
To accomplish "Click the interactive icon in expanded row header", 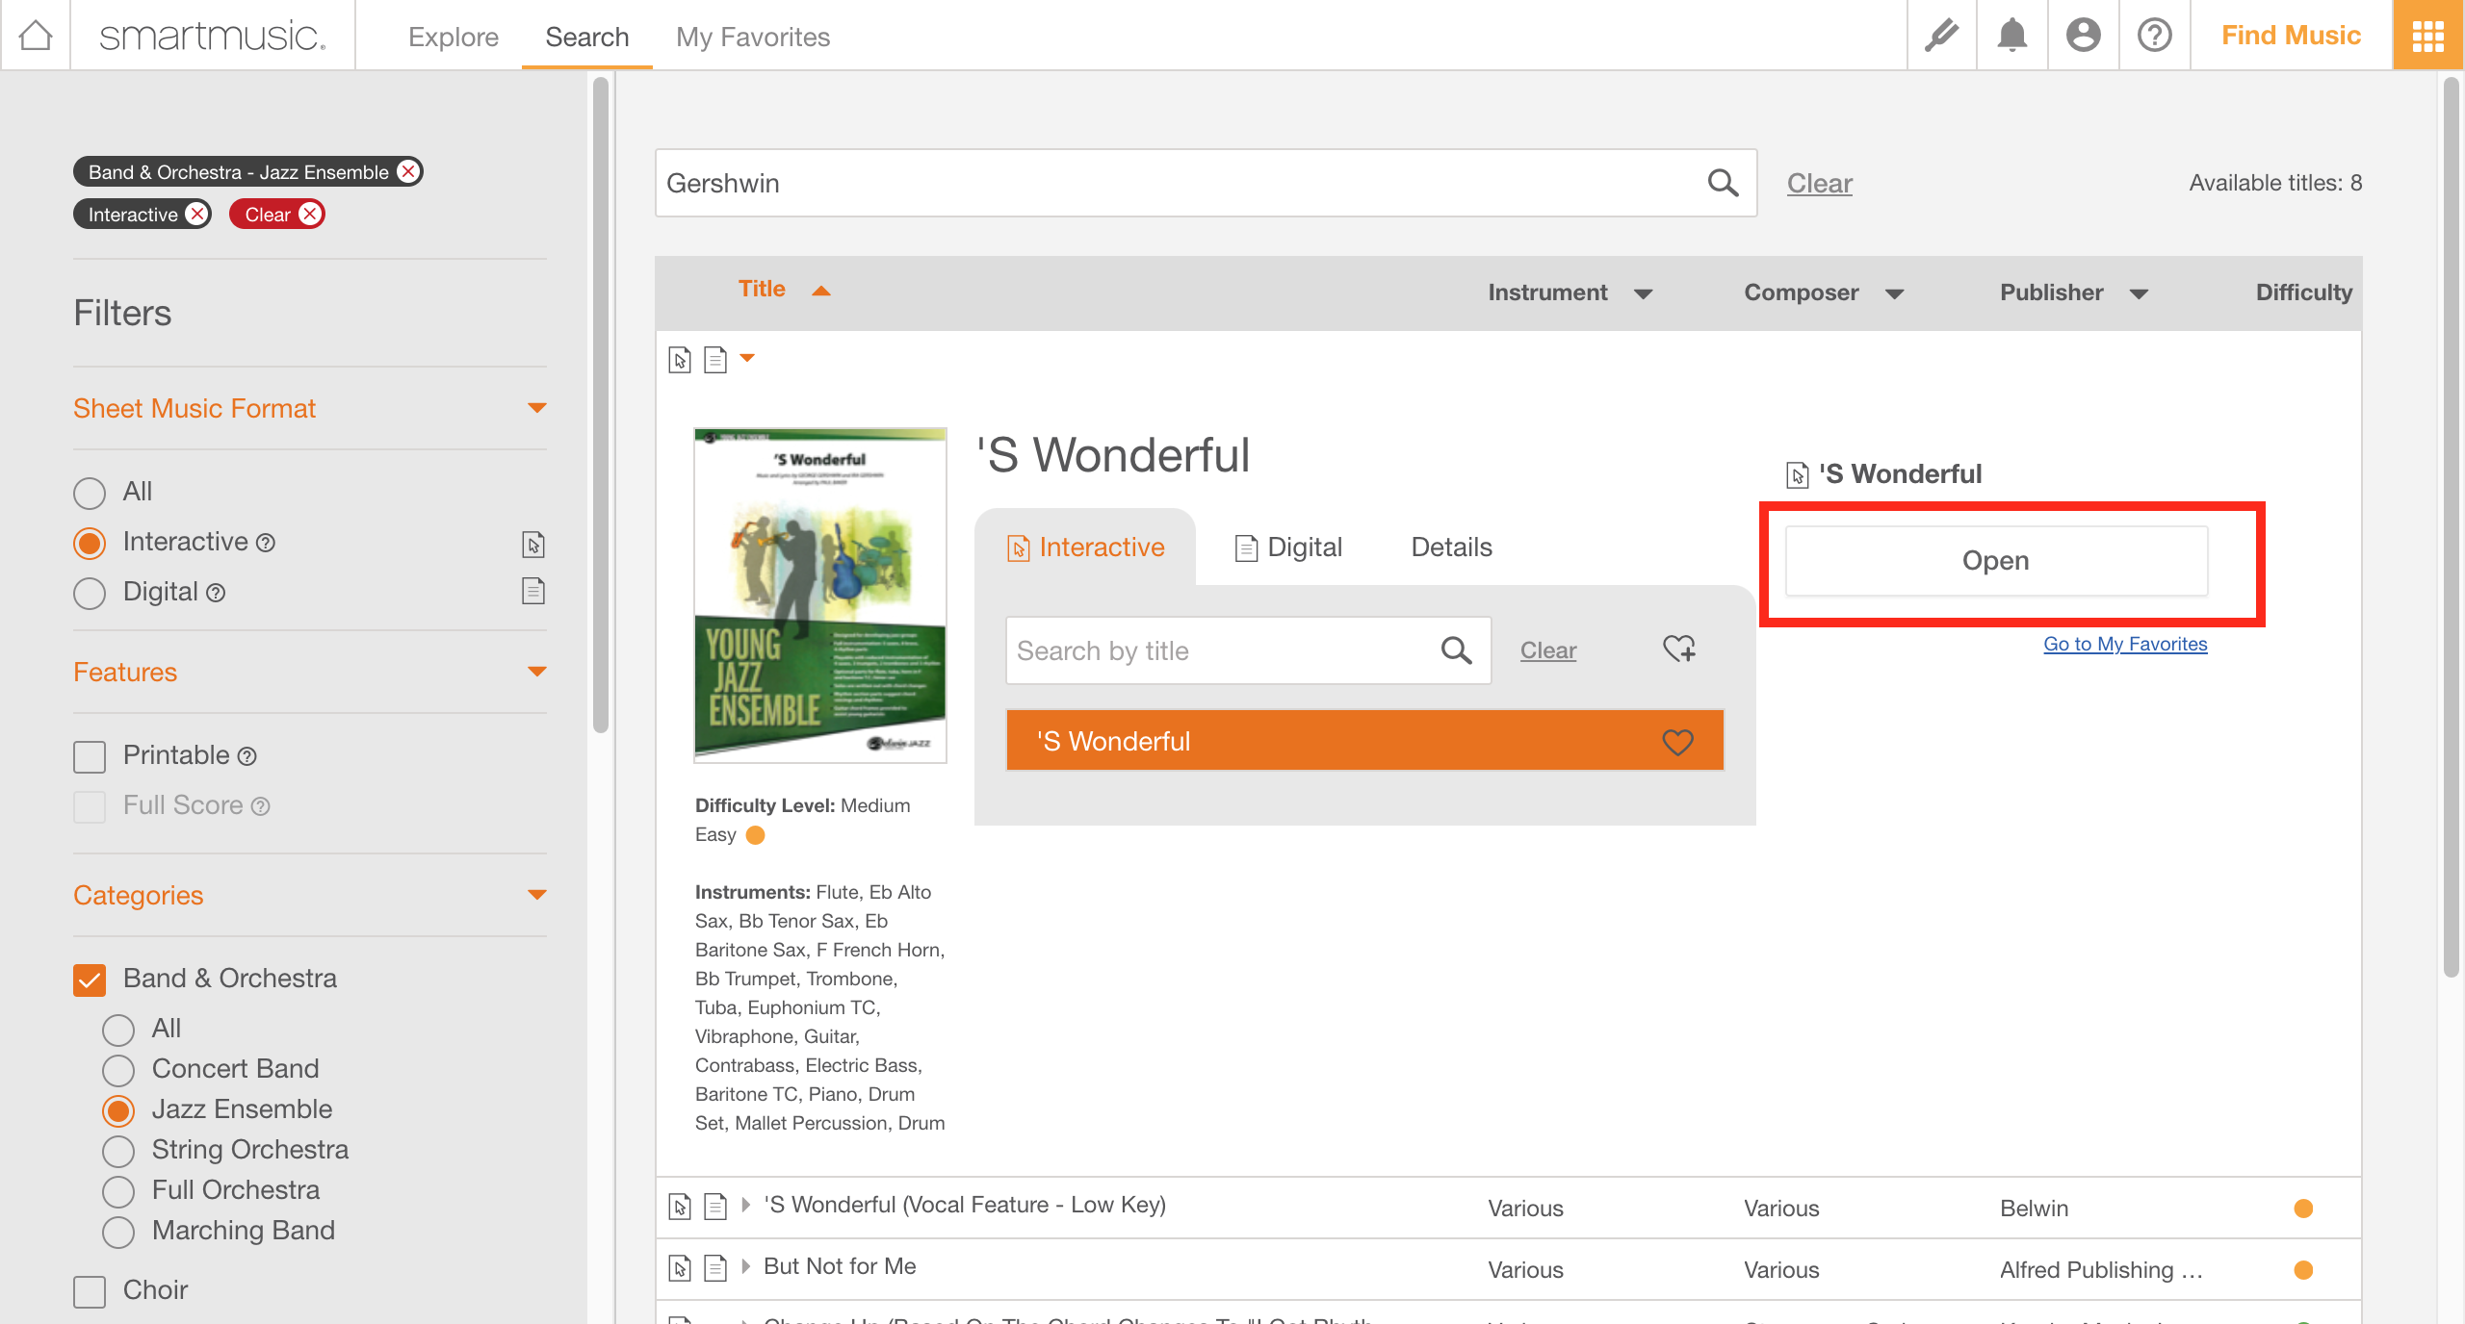I will 680,360.
